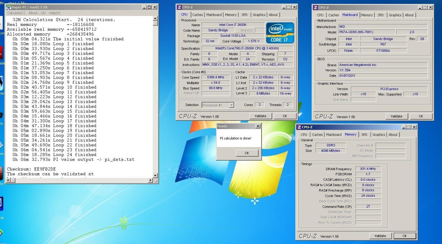The image size is (442, 244).
Task: Click the LPCIO value Fintek
Action: pos(348,51)
